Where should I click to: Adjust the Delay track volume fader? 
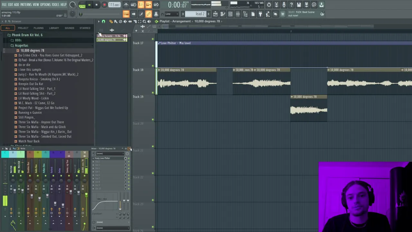62,205
